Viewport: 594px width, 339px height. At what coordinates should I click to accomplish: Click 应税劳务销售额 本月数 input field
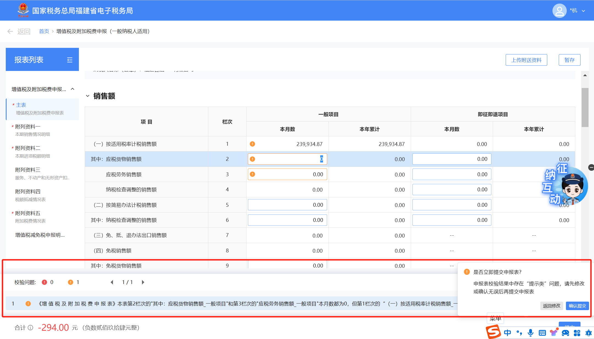(287, 174)
